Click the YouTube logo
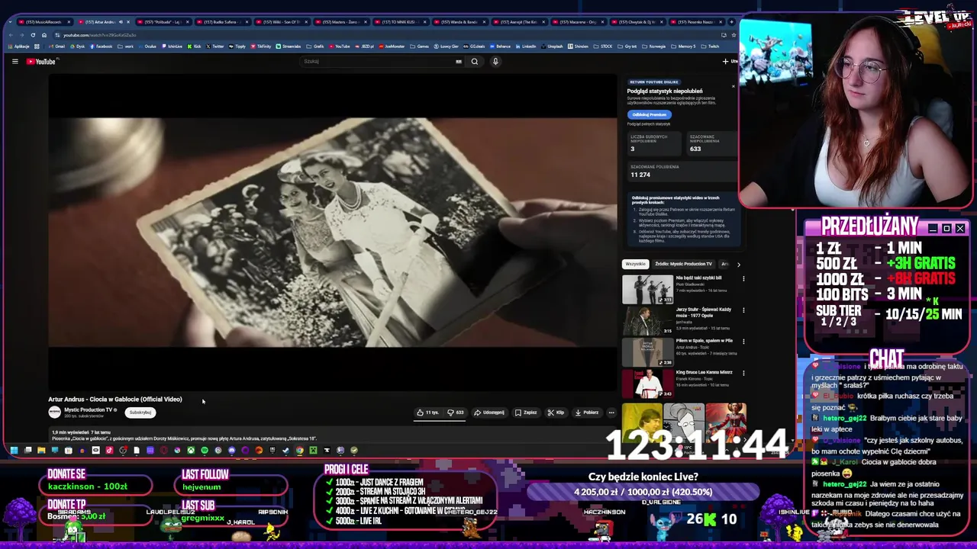 (41, 61)
